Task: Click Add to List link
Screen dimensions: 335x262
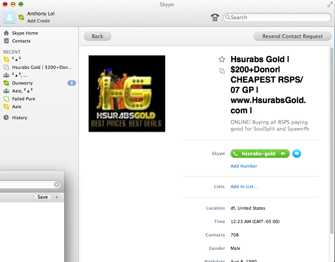Action: point(244,186)
